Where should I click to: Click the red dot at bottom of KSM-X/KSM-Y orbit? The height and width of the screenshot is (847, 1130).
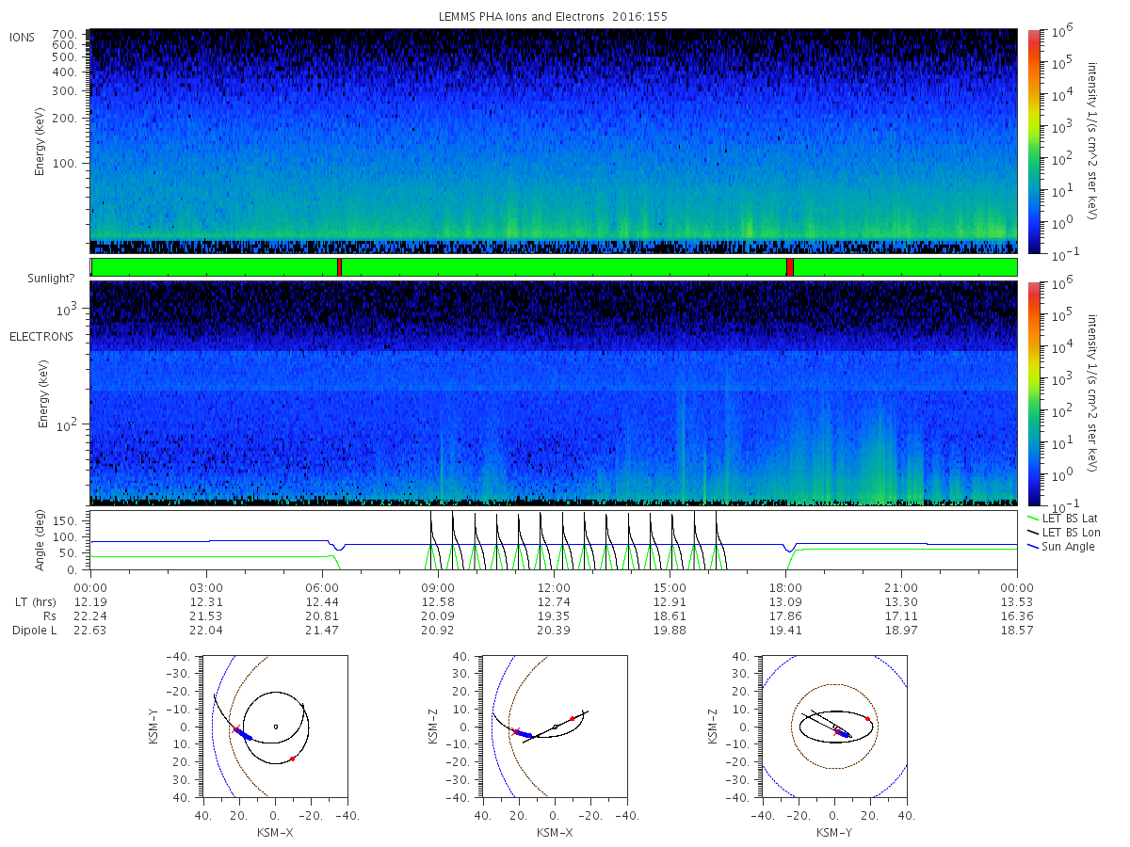click(x=293, y=759)
